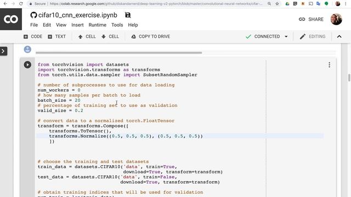Open the Tools menu
This screenshot has width=351, height=197.
pyautogui.click(x=117, y=25)
